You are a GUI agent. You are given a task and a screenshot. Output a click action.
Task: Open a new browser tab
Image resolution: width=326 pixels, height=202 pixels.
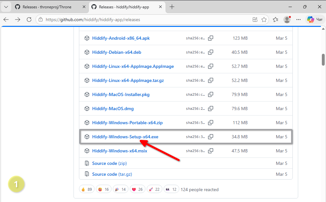(x=172, y=7)
